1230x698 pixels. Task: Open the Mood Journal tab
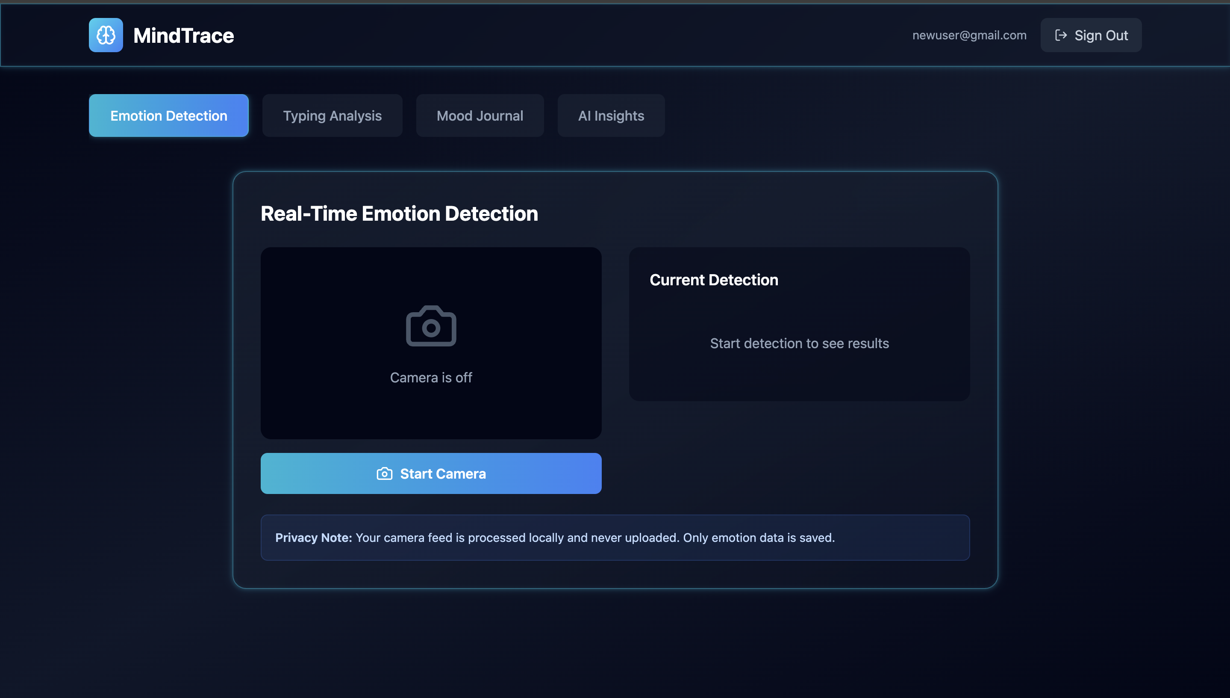coord(480,115)
